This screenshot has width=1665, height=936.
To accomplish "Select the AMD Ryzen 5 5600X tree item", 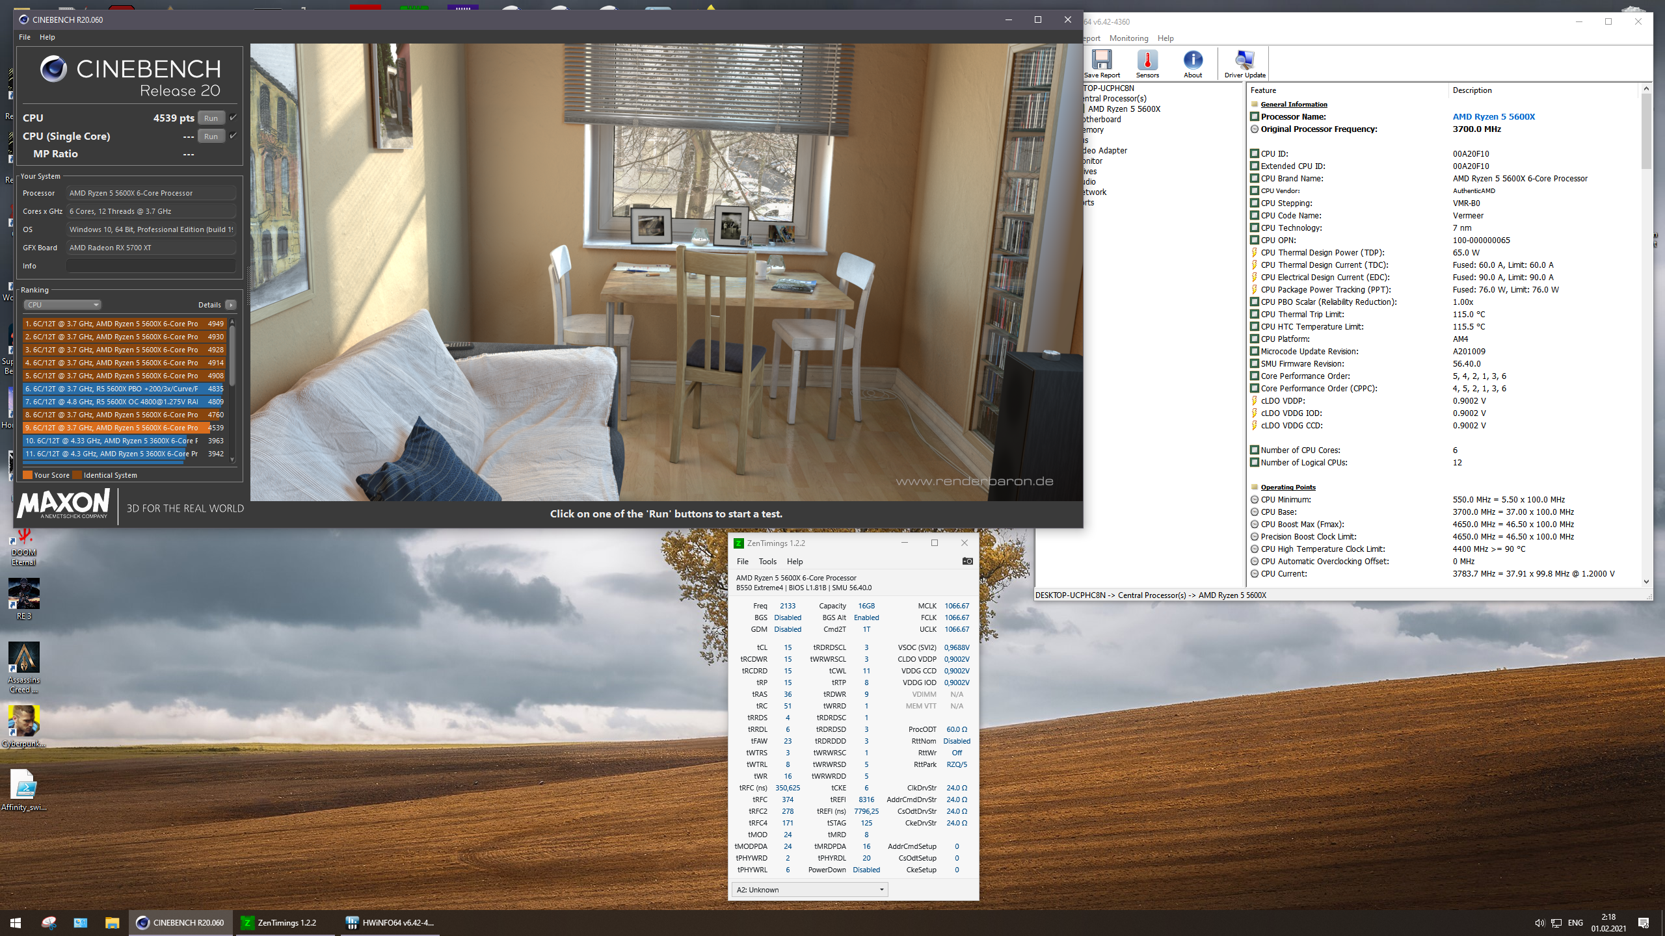I will tap(1124, 109).
